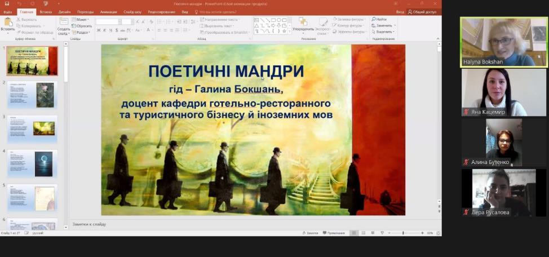549x257 pixels.
Task: Toggle bold Ж formatting
Action: tap(99, 30)
